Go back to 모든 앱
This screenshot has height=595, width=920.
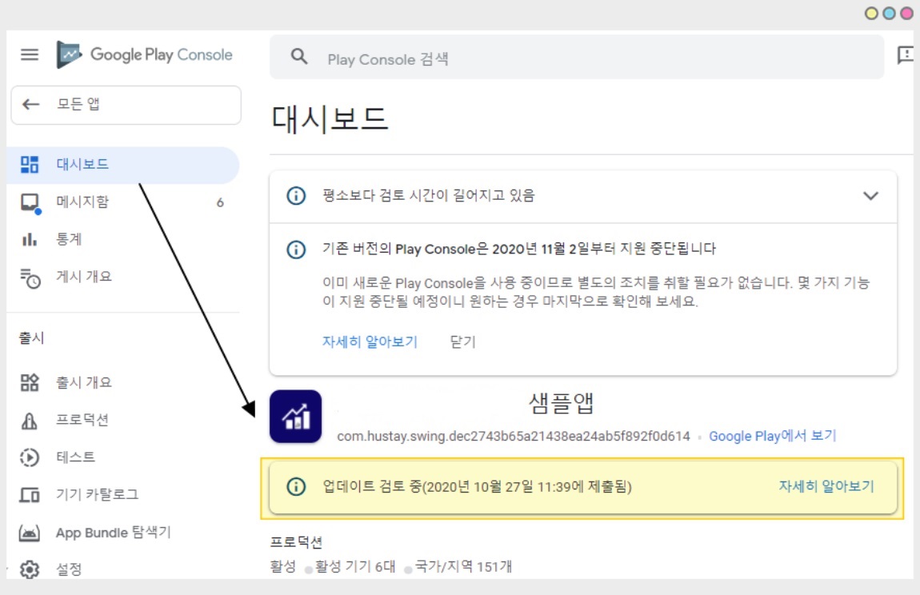(x=126, y=105)
